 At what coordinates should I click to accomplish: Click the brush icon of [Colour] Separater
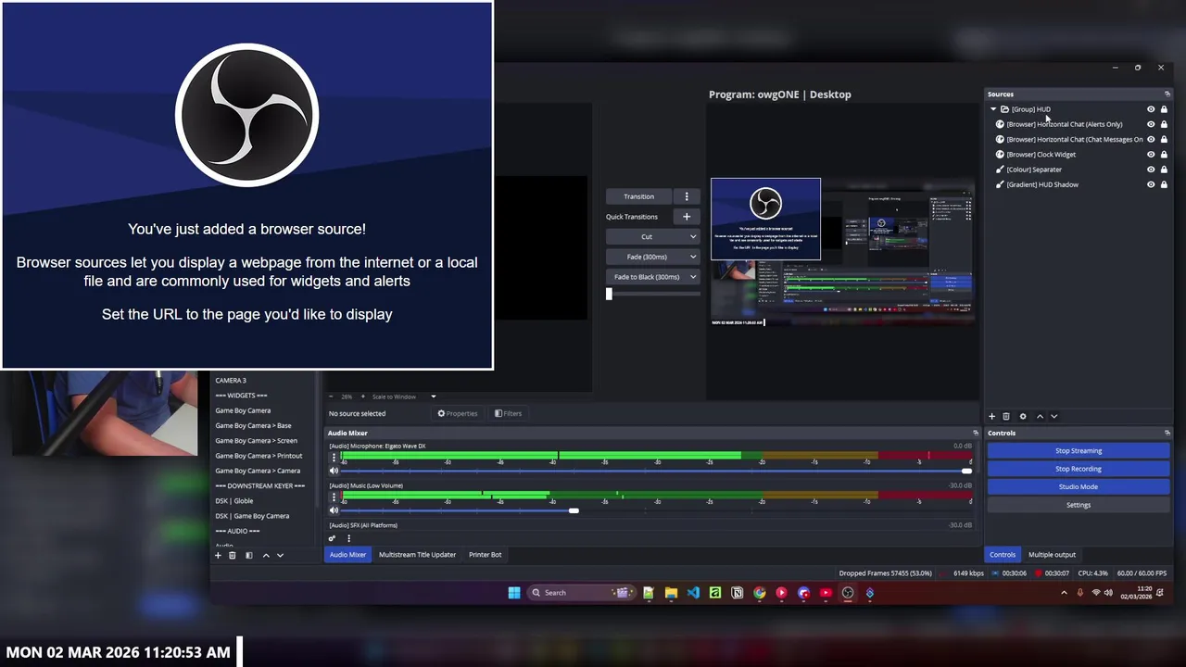1000,170
